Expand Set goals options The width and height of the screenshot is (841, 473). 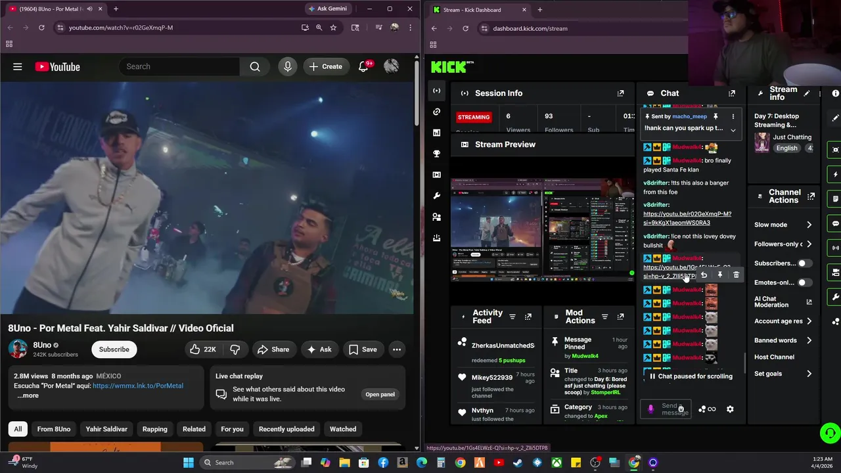pyautogui.click(x=809, y=374)
